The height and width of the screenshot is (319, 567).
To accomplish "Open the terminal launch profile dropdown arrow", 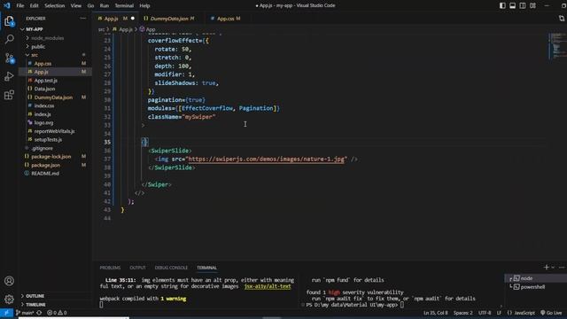I will point(553,268).
